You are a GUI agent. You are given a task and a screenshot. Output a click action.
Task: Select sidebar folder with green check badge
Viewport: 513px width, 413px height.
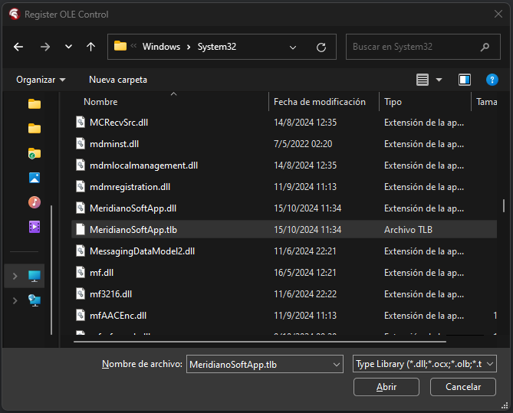(x=35, y=153)
